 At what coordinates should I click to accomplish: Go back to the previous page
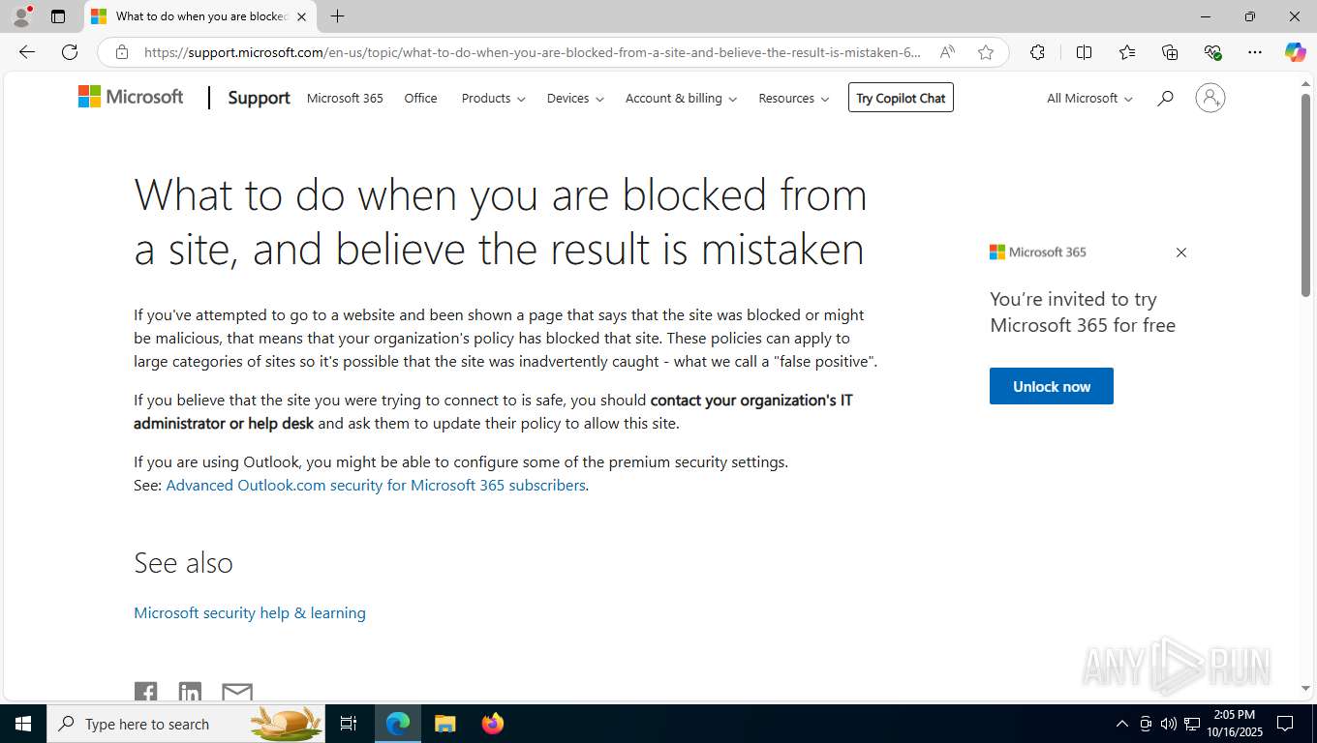27,52
